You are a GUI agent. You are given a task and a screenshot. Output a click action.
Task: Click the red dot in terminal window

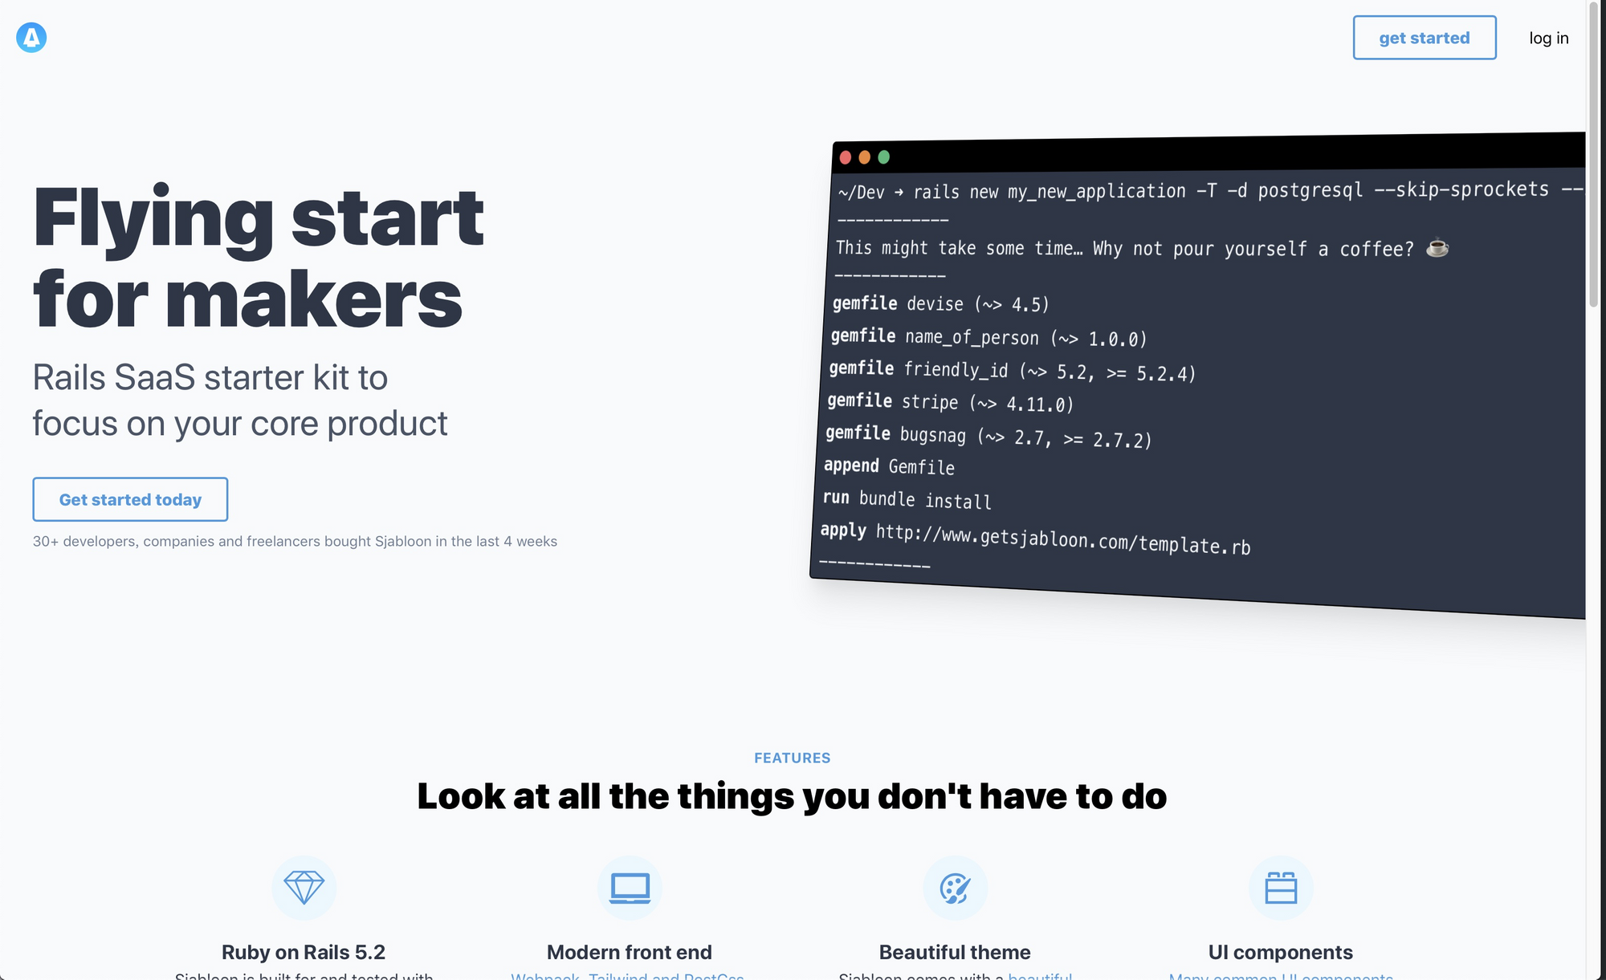(845, 157)
